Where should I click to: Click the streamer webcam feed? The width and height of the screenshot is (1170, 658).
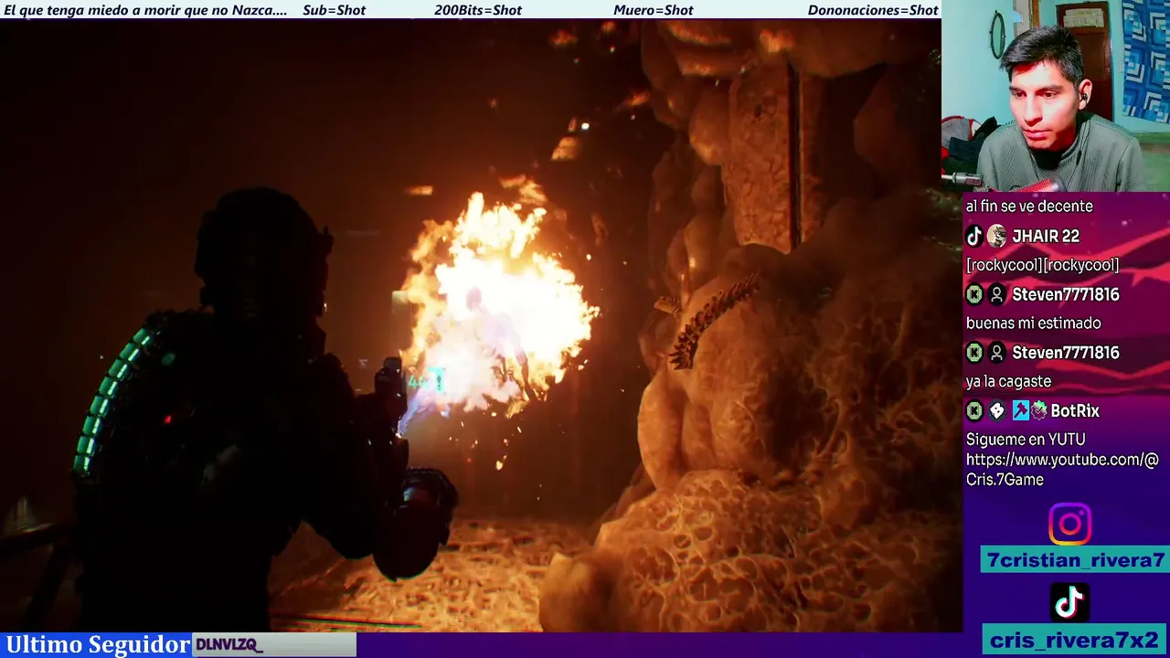coord(1056,95)
